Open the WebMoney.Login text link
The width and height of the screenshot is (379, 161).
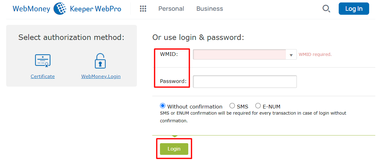(101, 77)
